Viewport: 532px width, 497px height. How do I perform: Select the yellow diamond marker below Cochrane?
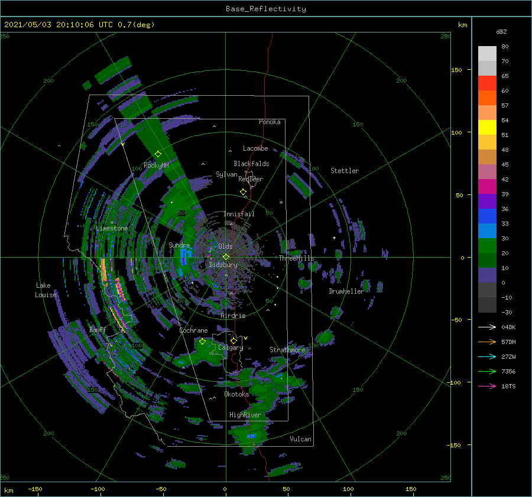[x=203, y=341]
